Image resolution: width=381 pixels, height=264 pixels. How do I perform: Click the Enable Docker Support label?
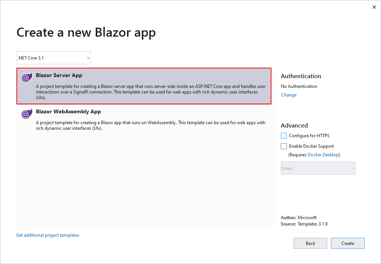click(x=311, y=146)
